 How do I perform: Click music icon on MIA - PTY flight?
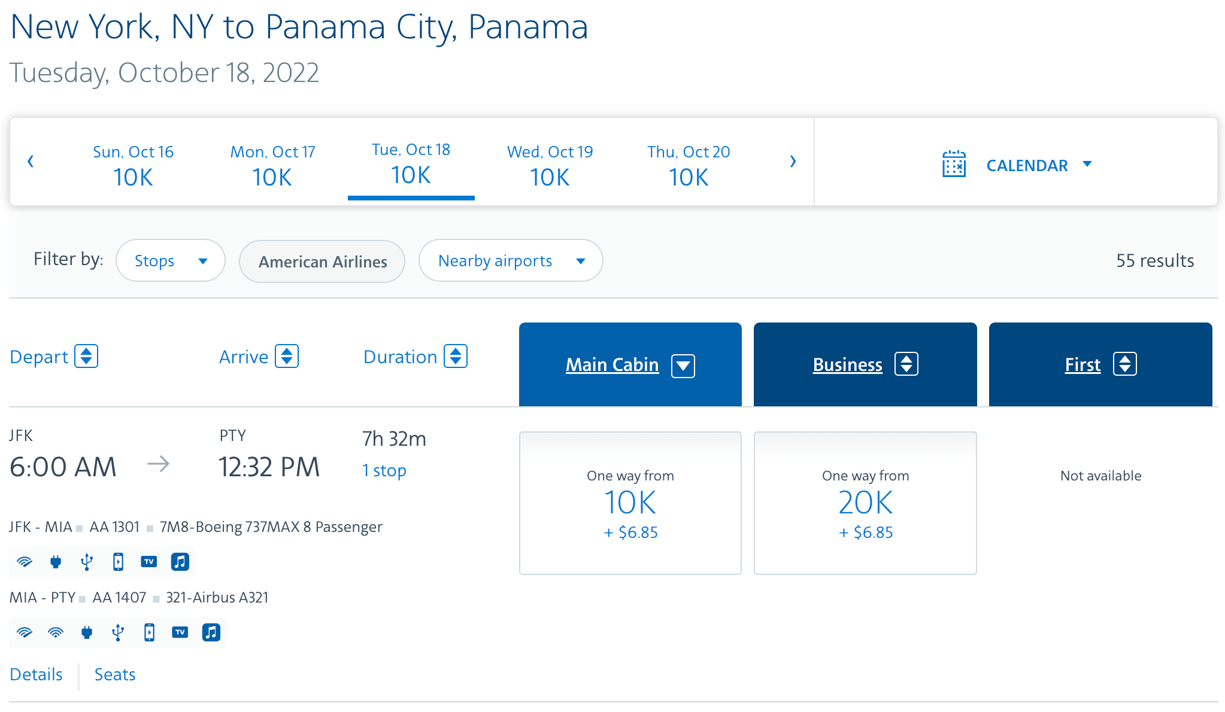[211, 632]
